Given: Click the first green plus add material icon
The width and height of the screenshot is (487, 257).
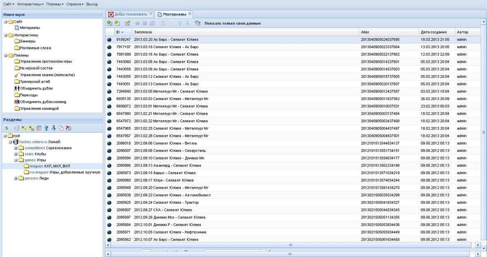Looking at the screenshot, I should pyautogui.click(x=110, y=23).
